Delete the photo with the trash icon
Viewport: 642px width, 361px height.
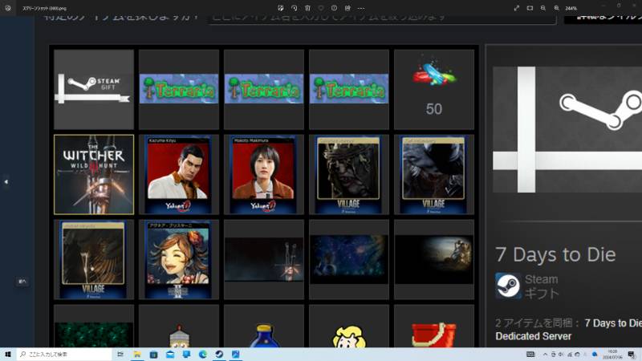coord(307,8)
